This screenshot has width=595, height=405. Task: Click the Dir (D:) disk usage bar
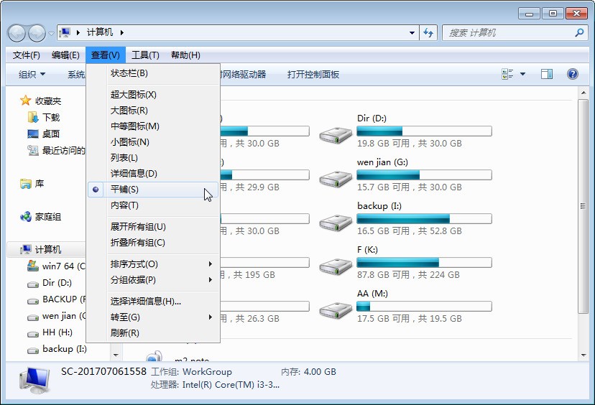[424, 131]
